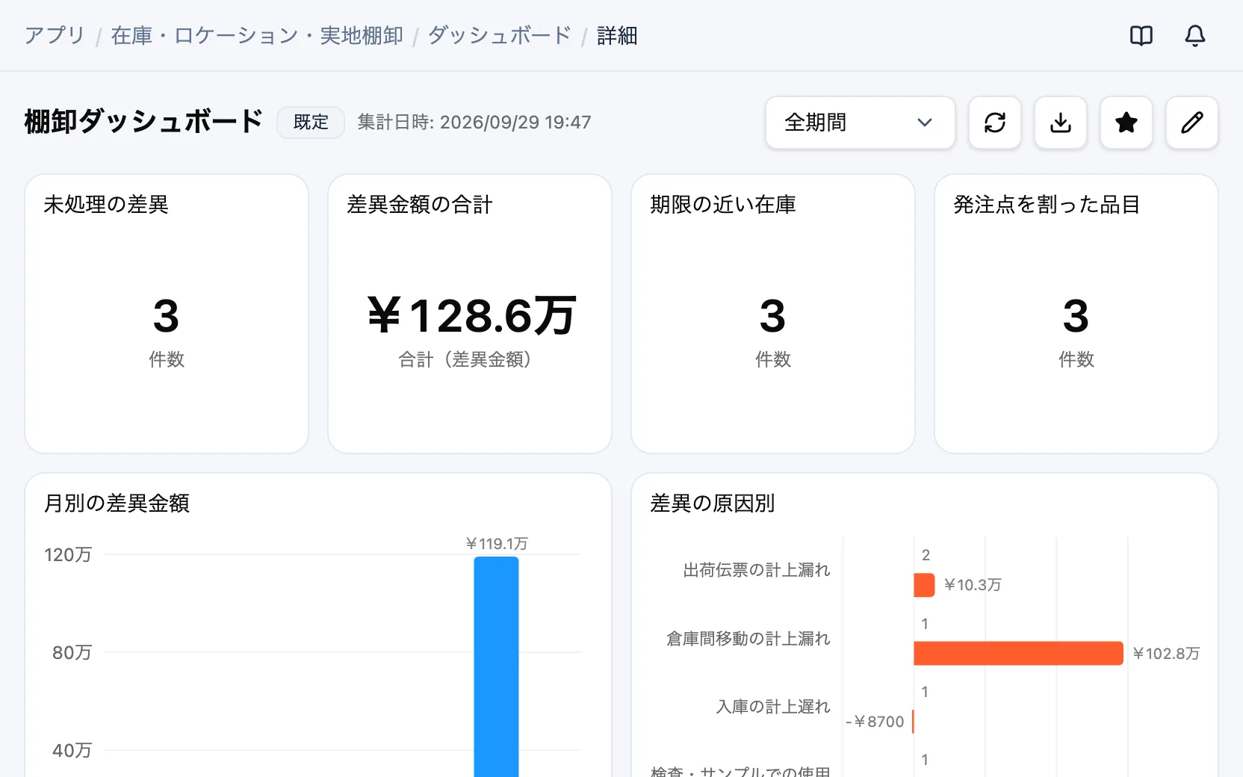Go to ダッシュボード breadcrumb
The width and height of the screenshot is (1243, 777).
point(500,35)
